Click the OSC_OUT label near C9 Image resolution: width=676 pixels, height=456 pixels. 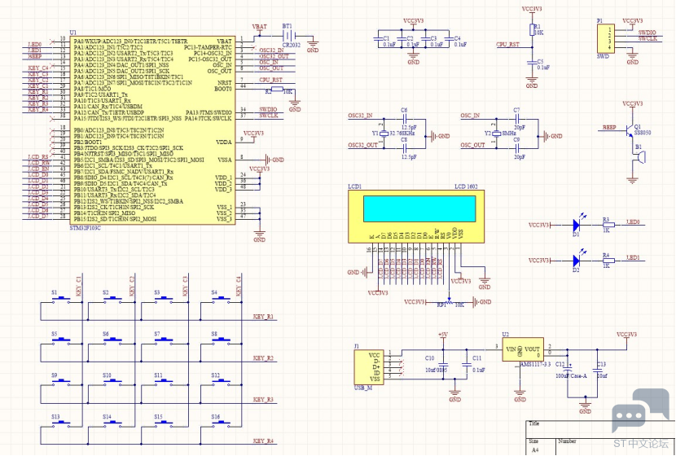pyautogui.click(x=472, y=145)
